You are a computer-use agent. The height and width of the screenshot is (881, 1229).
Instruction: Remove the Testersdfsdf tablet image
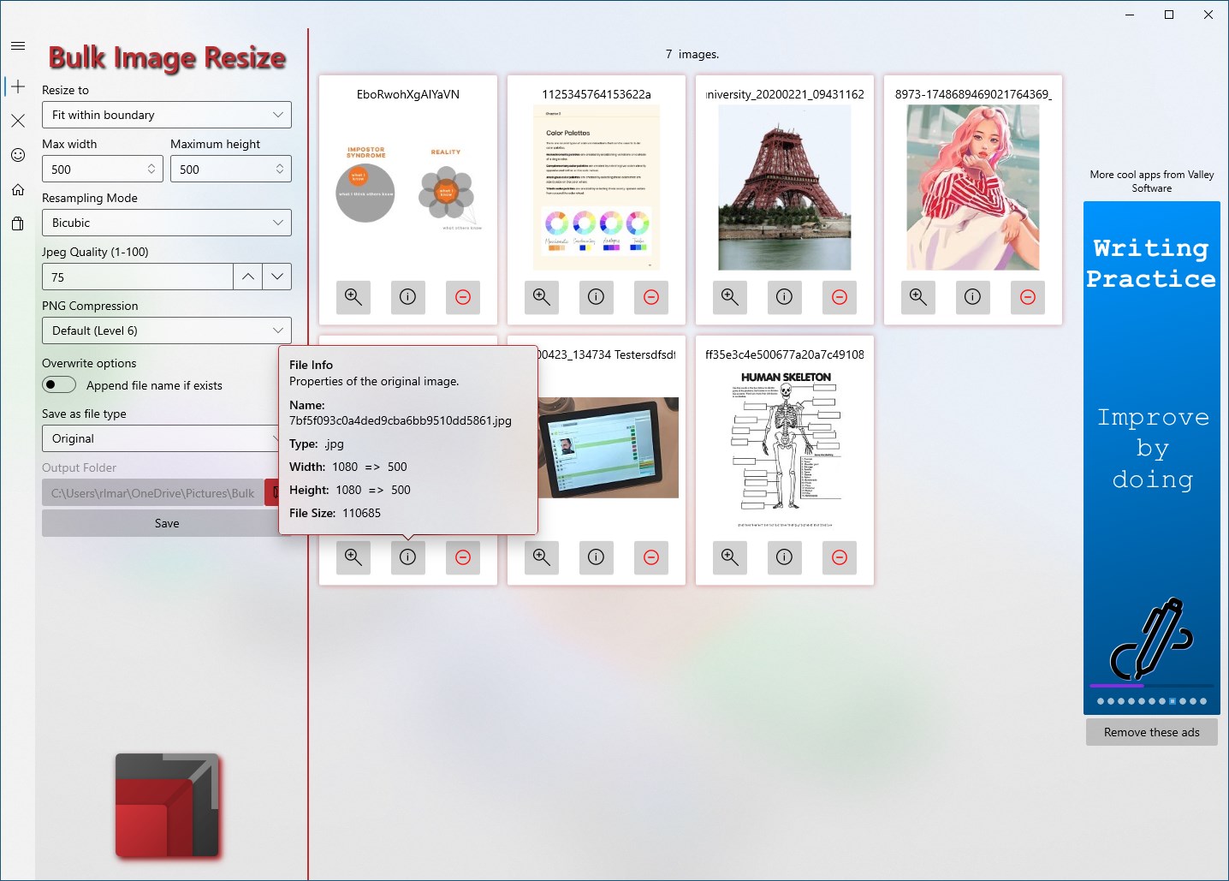(651, 557)
